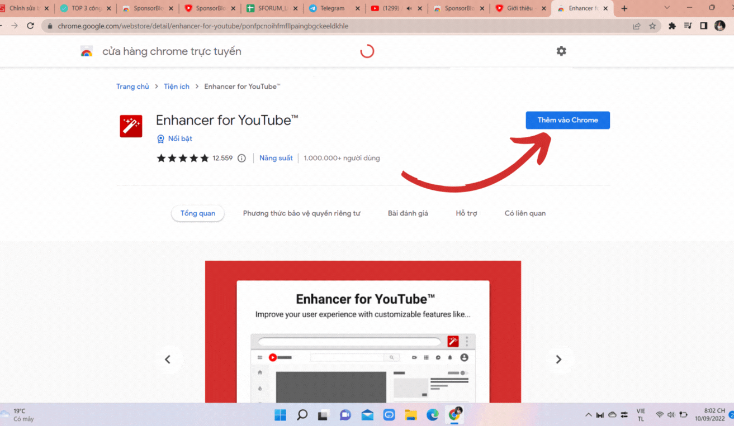Open Zalo chat app on taskbar
Image resolution: width=734 pixels, height=426 pixels.
(x=389, y=415)
